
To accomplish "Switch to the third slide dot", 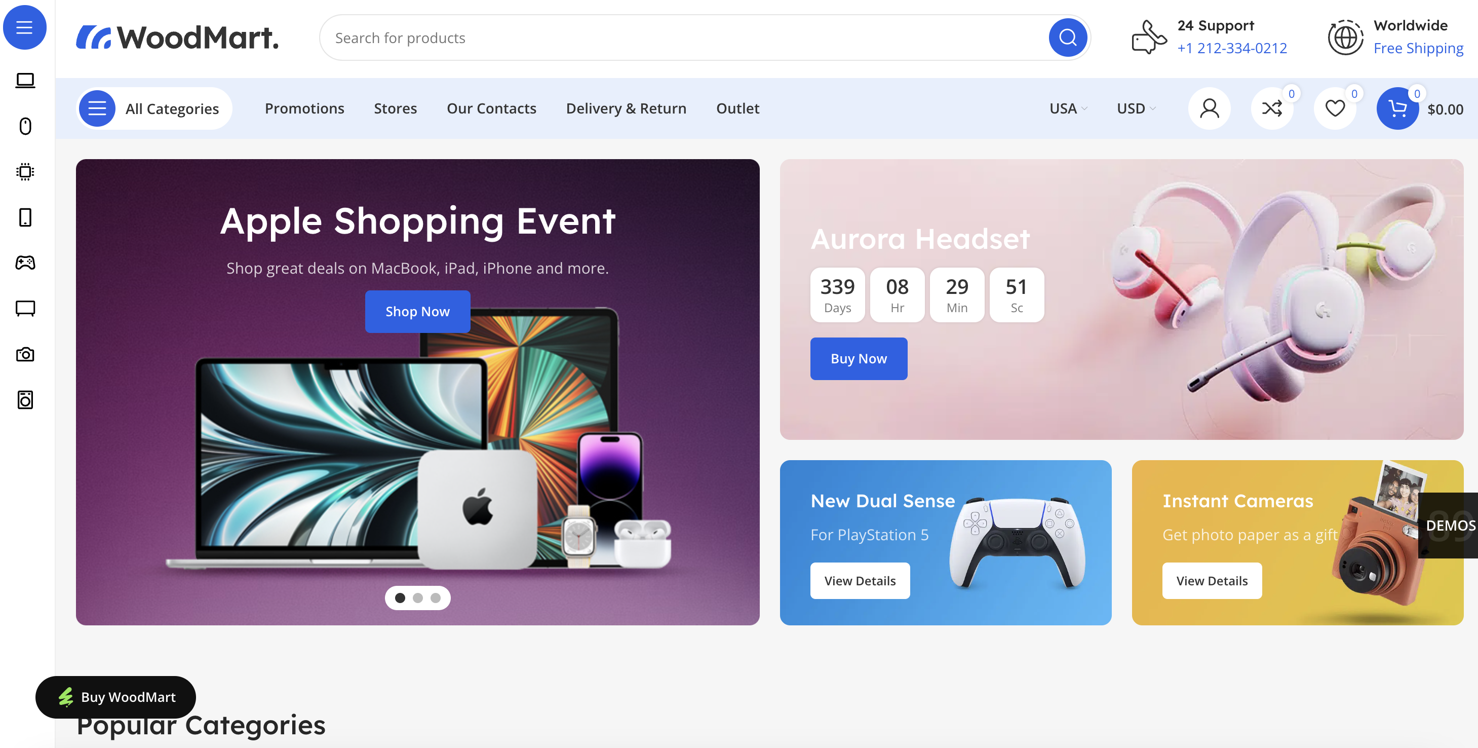I will (x=436, y=597).
